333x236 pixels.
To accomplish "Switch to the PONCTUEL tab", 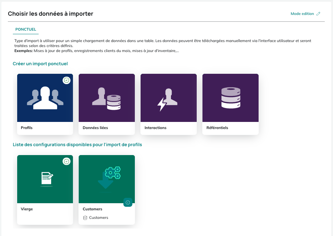I will coord(26,30).
